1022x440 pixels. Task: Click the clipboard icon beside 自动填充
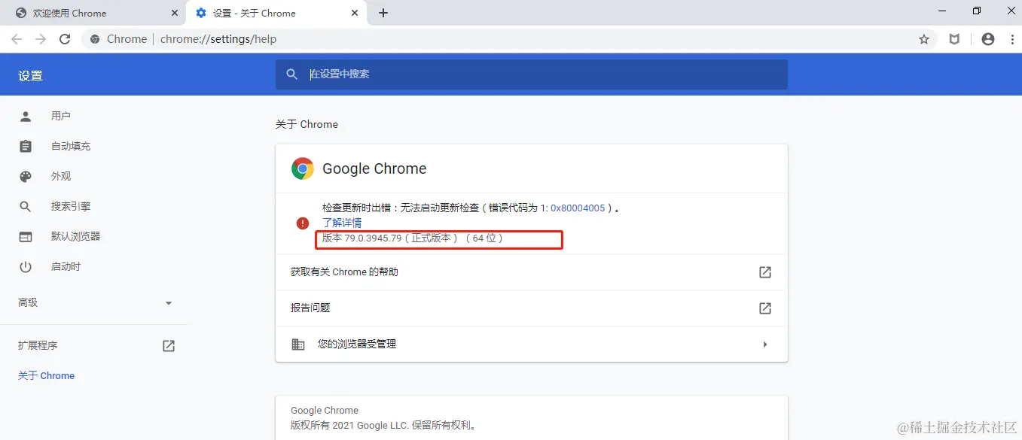coord(26,146)
